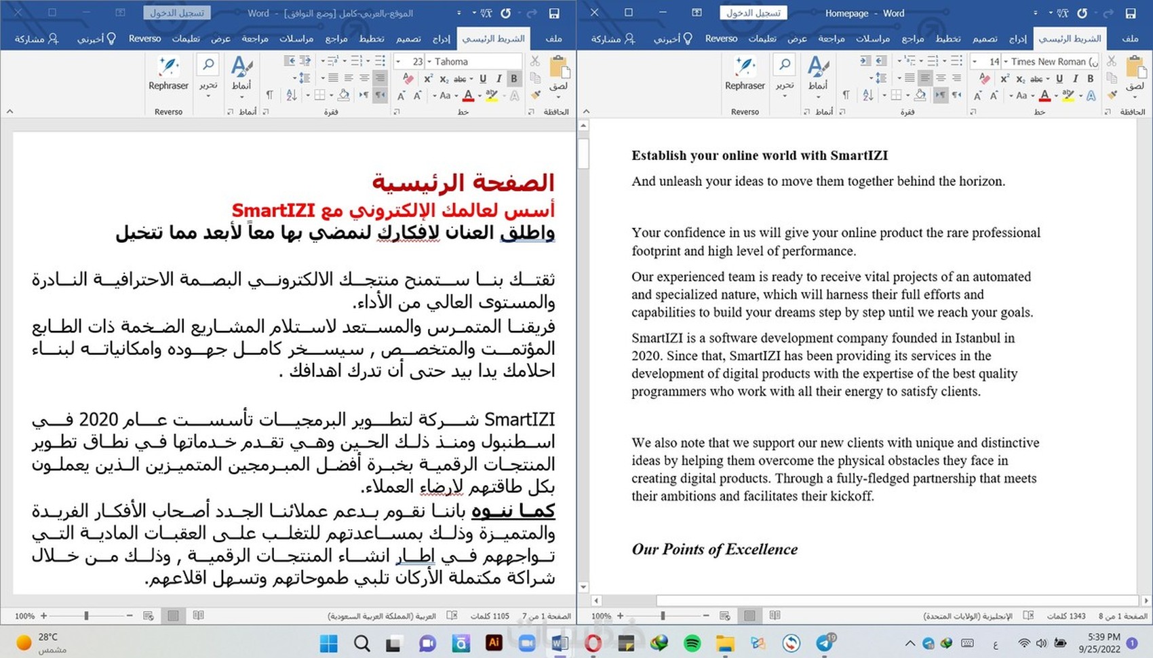Open Rephraser in the Homepage window
This screenshot has height=658, width=1153.
coord(745,74)
